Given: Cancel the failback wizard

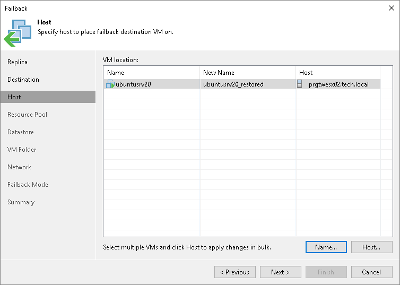Looking at the screenshot, I should pyautogui.click(x=371, y=272).
